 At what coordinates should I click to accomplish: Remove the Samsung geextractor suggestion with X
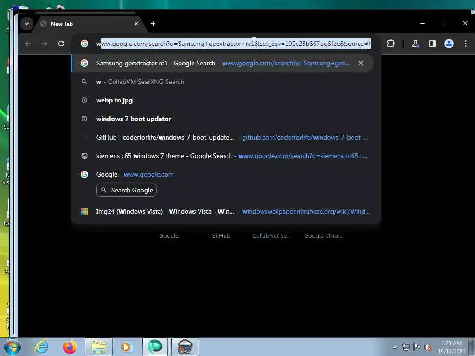tap(360, 63)
